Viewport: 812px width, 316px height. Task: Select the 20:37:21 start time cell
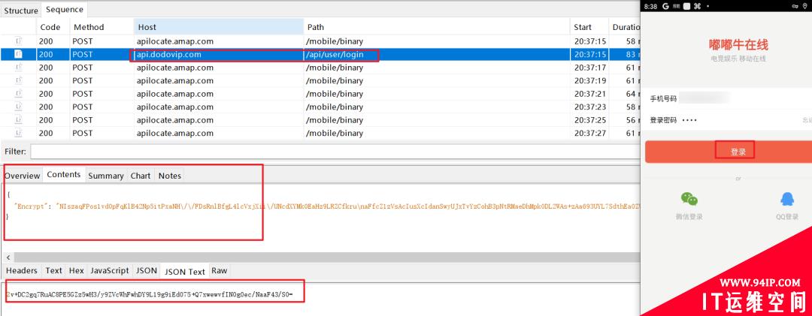(590, 94)
